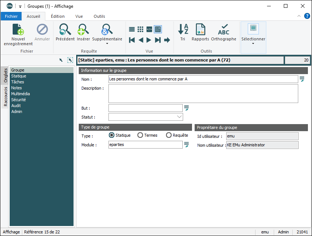Select the Statique radio button

(x=111, y=135)
